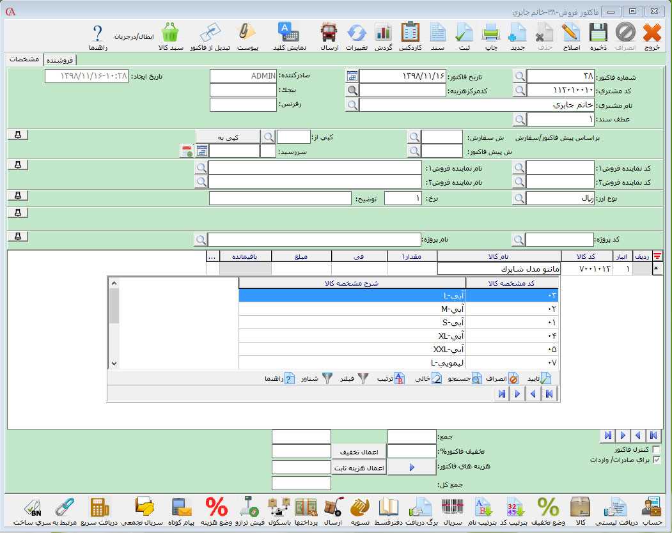672x533 pixels.
Task: Open the calendar picker beside تاریخ فاکتور
Action: (352, 76)
